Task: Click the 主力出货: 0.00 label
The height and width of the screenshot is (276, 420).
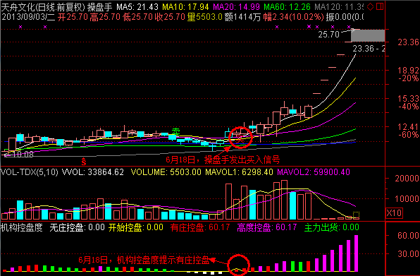Action: (x=332, y=227)
